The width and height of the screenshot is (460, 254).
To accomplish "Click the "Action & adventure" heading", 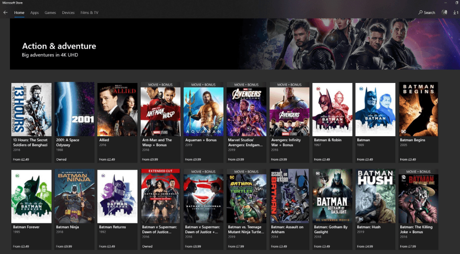I will 59,46.
